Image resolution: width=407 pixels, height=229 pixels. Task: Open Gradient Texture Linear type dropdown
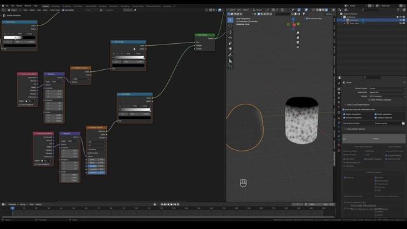click(x=81, y=79)
